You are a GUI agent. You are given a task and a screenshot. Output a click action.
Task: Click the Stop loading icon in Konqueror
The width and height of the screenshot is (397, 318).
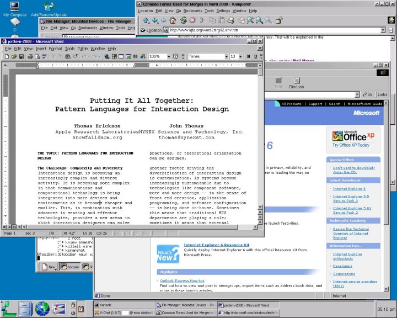point(192,20)
